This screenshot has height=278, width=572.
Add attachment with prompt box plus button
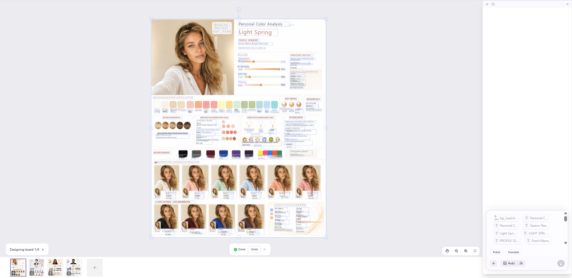(x=494, y=263)
